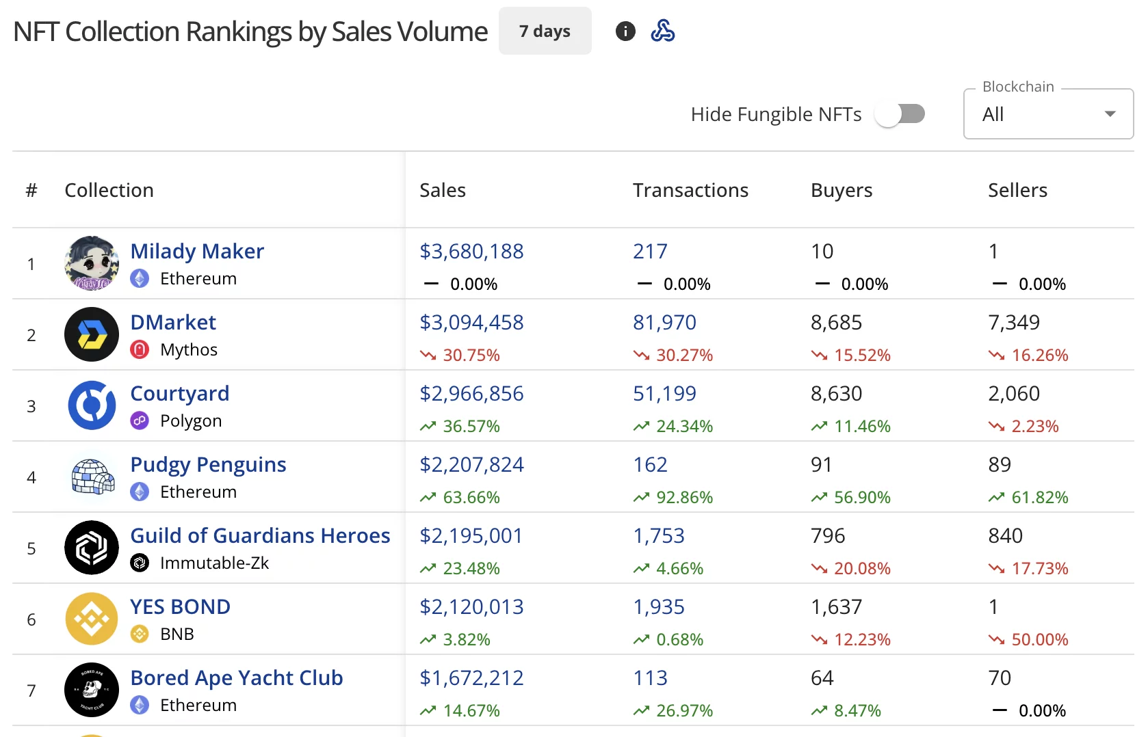Open the Pudgy Penguins collection page
Image resolution: width=1148 pixels, height=737 pixels.
tap(208, 464)
